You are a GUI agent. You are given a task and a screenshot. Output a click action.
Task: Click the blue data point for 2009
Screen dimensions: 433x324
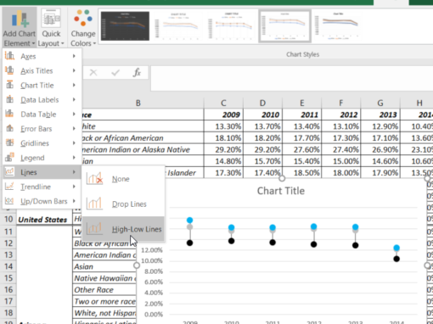[189, 220]
